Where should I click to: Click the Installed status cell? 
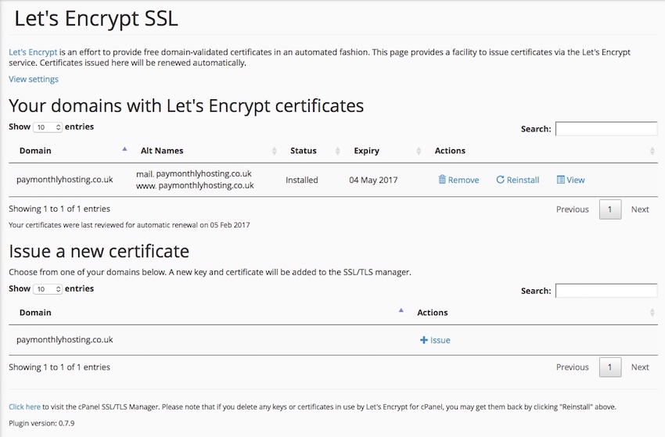click(x=301, y=180)
